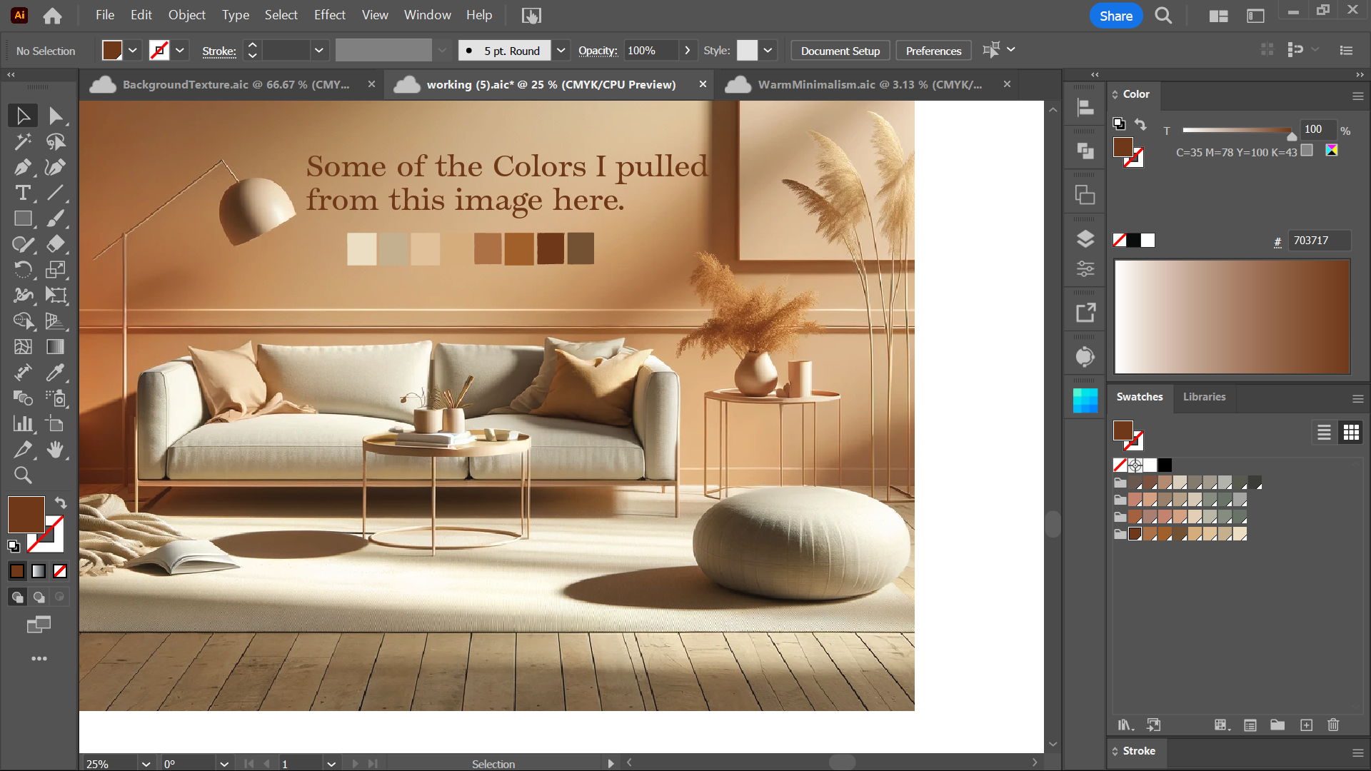The width and height of the screenshot is (1371, 771).
Task: Select the Paintbrush tool
Action: tap(55, 218)
